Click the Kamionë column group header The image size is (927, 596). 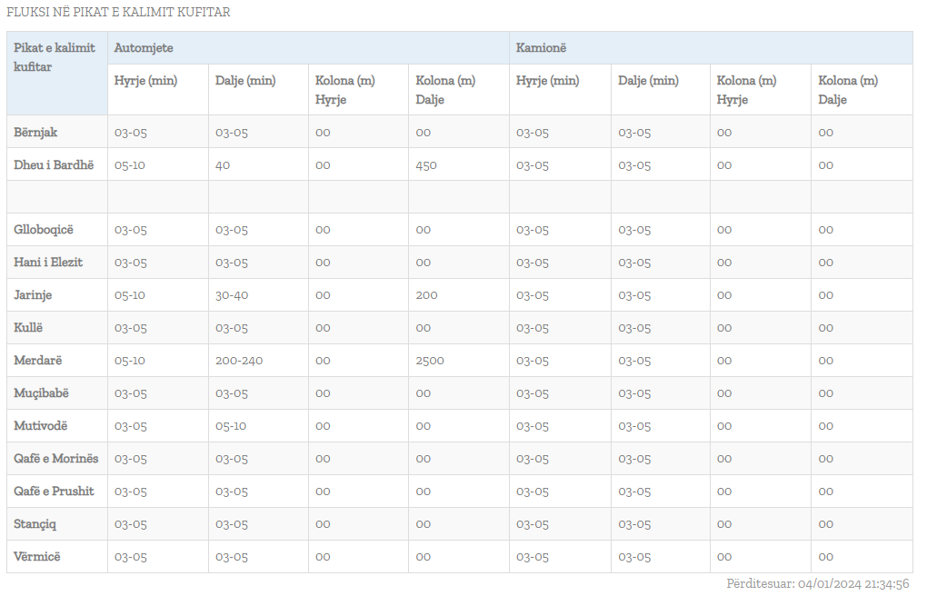[x=541, y=47]
